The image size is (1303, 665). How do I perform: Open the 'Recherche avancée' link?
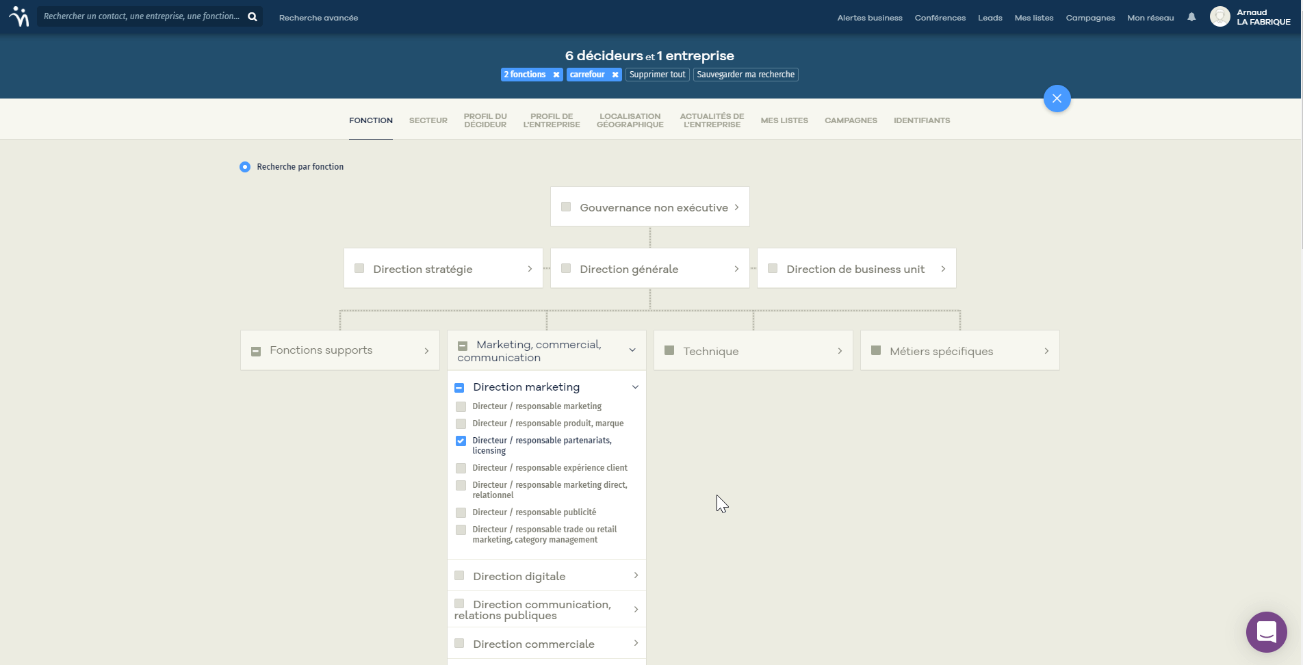click(318, 18)
